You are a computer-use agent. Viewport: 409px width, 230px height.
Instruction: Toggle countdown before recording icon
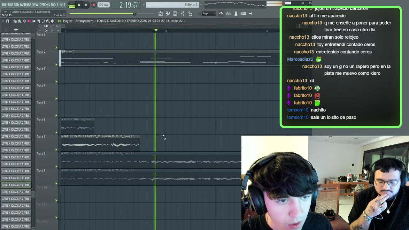tap(228, 13)
